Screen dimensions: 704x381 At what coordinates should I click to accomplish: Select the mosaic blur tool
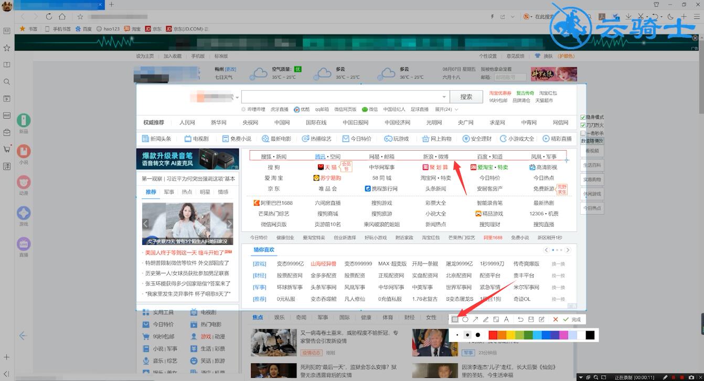tap(496, 319)
